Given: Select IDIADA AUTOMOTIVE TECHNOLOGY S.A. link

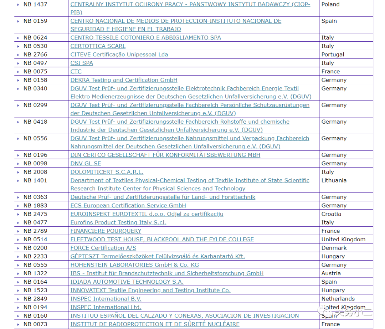Looking at the screenshot, I should (127, 282).
